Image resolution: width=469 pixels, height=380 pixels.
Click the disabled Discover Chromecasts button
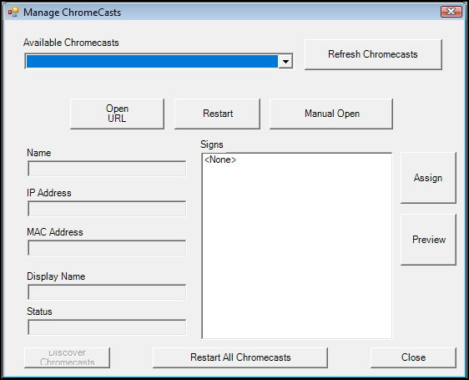click(67, 357)
